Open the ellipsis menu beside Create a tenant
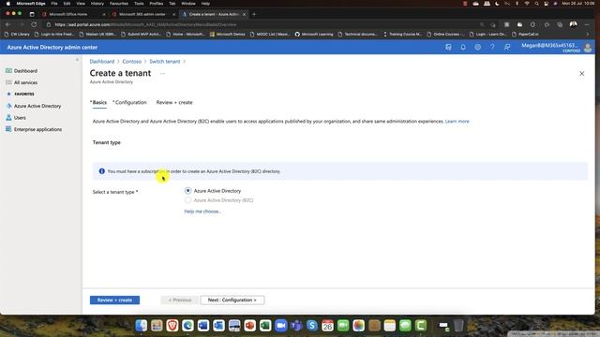Image resolution: width=600 pixels, height=337 pixels. pyautogui.click(x=162, y=73)
